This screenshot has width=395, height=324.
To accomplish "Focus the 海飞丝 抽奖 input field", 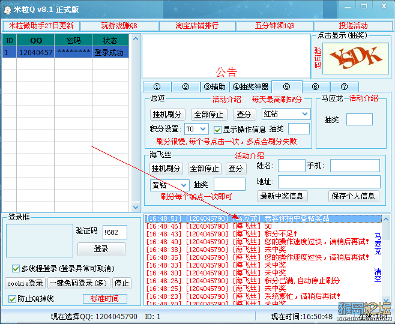I will click(x=229, y=184).
